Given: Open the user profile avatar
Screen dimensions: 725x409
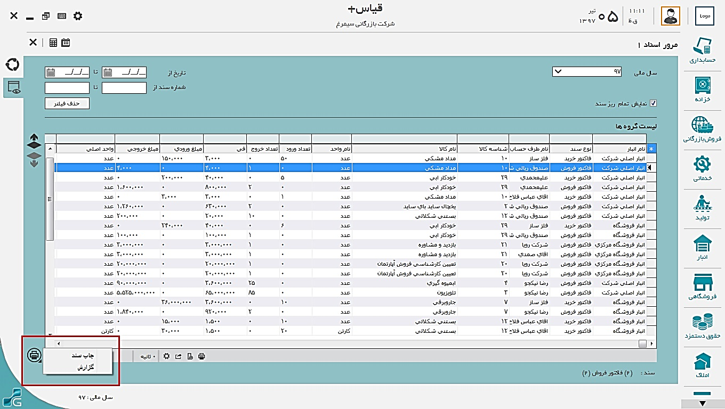Looking at the screenshot, I should click(671, 16).
